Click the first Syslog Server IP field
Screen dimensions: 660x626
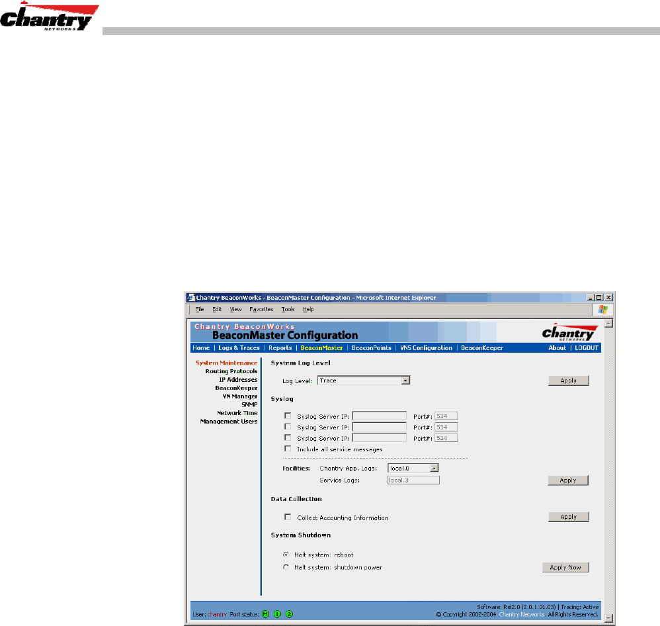click(x=380, y=416)
